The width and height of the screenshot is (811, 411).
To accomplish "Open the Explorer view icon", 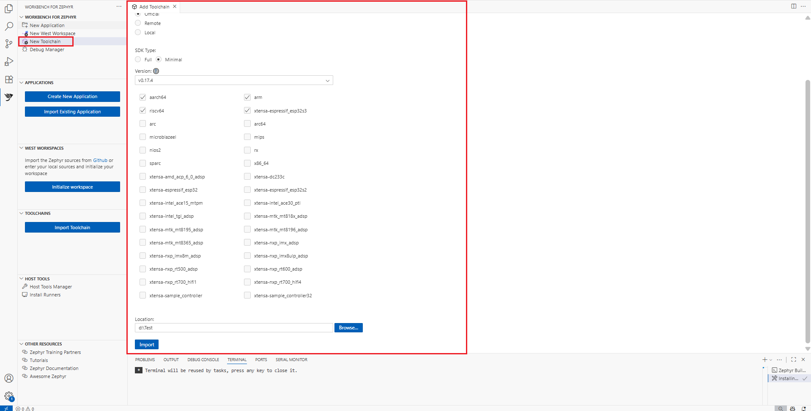I will pos(8,8).
